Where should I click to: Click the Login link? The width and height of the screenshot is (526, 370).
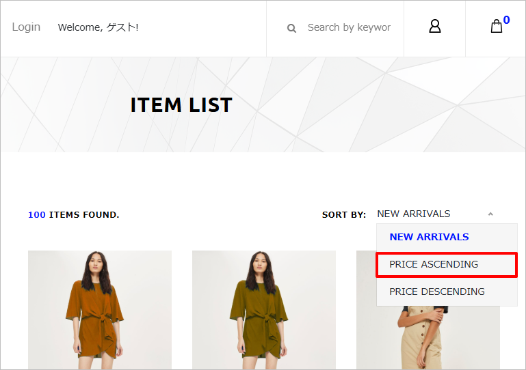pos(26,27)
